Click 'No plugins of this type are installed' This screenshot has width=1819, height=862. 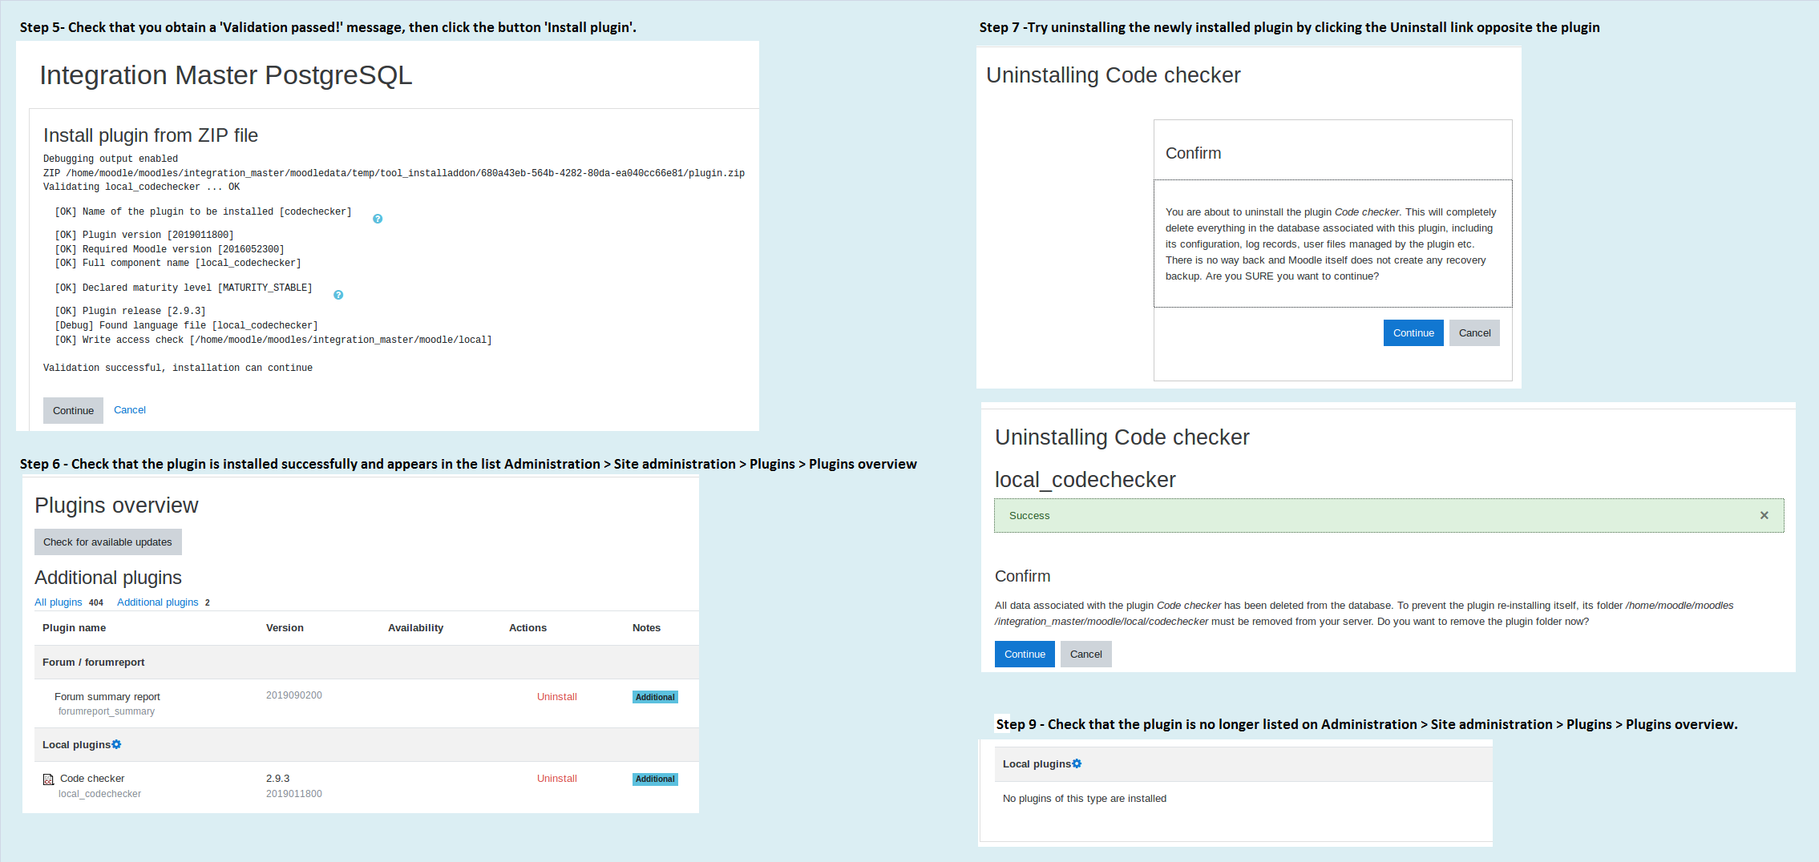(1085, 798)
